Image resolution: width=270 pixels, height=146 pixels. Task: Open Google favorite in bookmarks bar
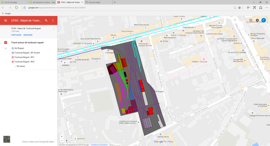pyautogui.click(x=6, y=13)
